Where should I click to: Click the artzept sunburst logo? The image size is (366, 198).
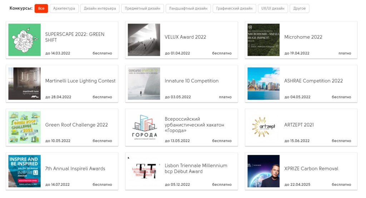263,127
